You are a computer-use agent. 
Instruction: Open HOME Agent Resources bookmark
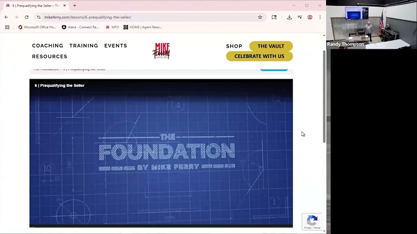pos(142,27)
